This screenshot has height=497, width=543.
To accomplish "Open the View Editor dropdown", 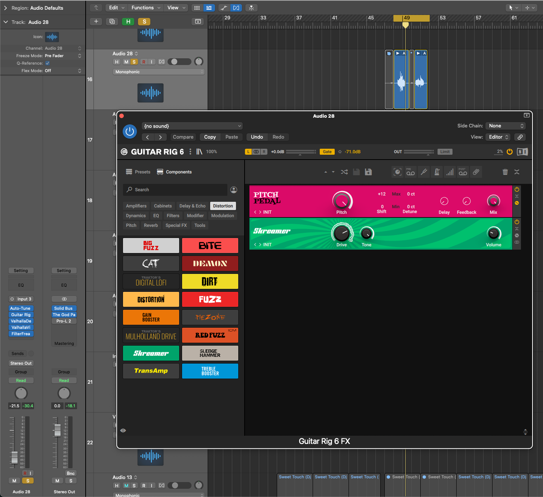I will (498, 137).
